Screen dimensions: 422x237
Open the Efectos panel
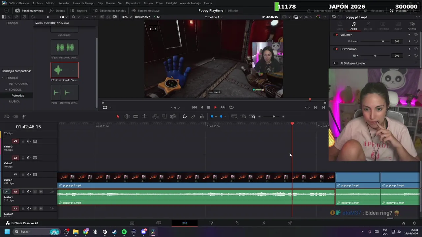pos(57,11)
